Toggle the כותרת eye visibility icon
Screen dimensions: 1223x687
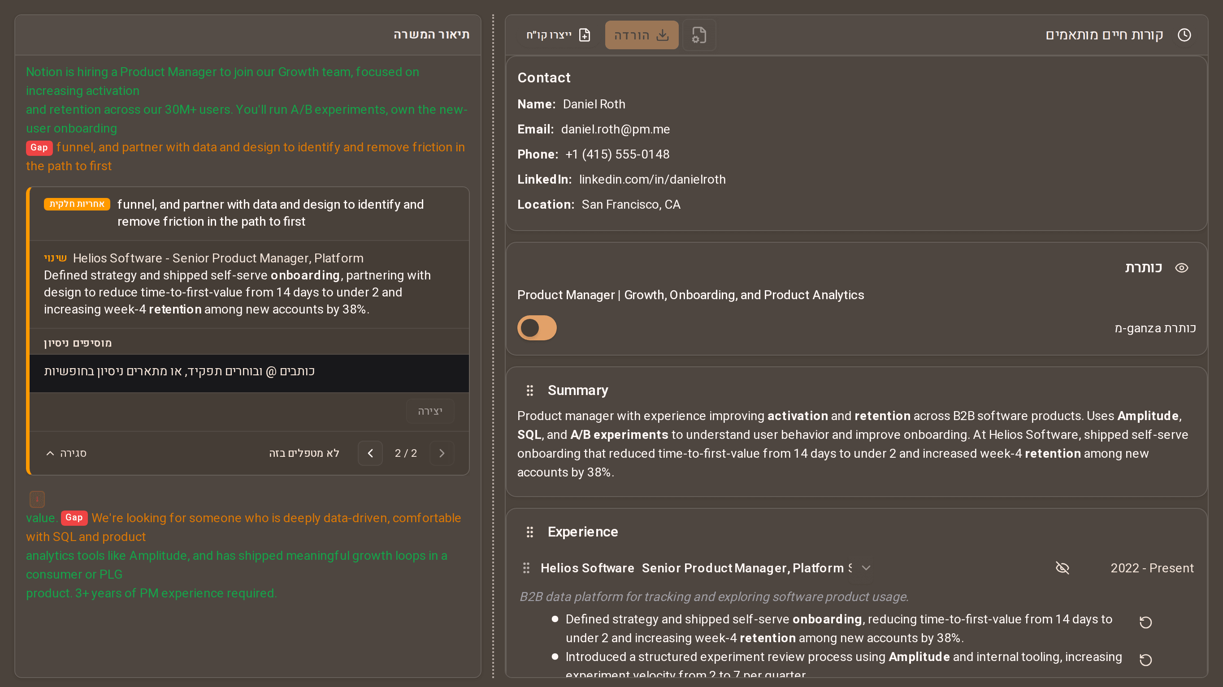1182,268
